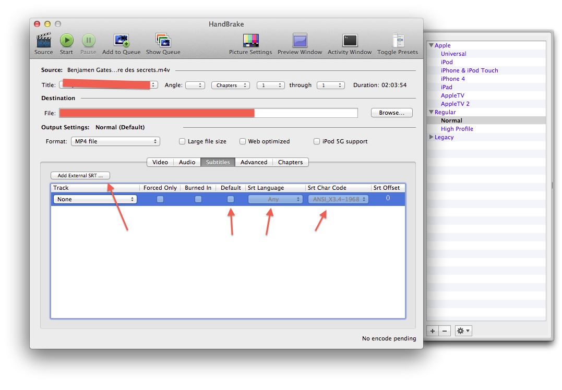The image size is (562, 390).
Task: Select the iPhone 4 preset
Action: pyautogui.click(x=453, y=79)
